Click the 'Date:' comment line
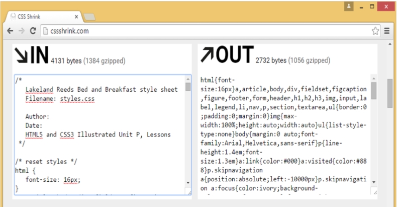This screenshot has height=207, width=397. coord(34,125)
